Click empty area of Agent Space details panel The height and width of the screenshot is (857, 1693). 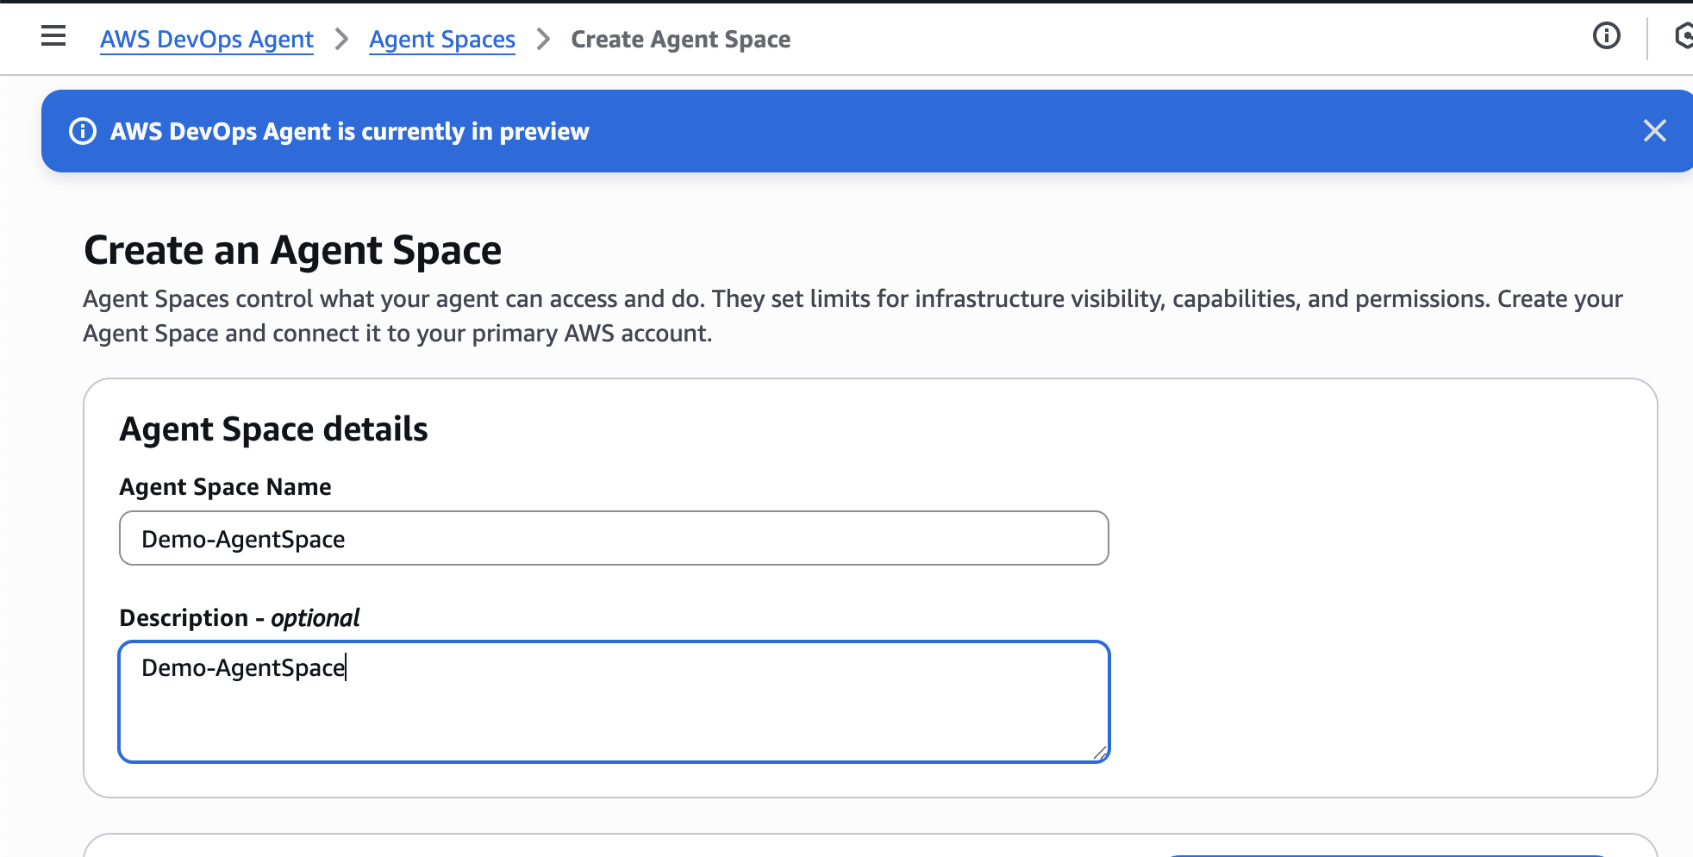click(1379, 604)
